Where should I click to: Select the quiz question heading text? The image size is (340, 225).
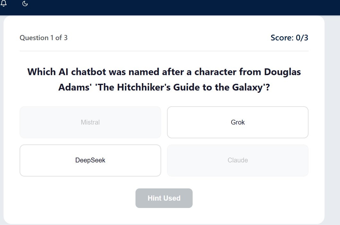pyautogui.click(x=164, y=80)
